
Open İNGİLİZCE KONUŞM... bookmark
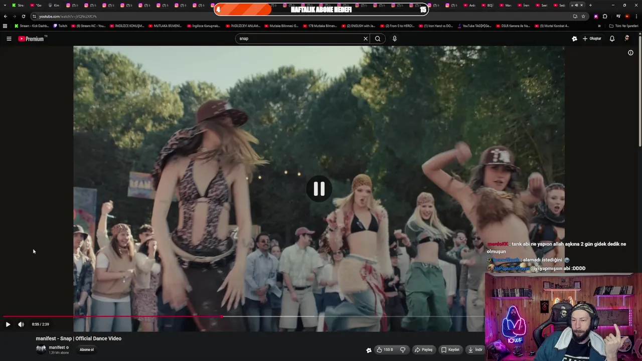point(127,26)
